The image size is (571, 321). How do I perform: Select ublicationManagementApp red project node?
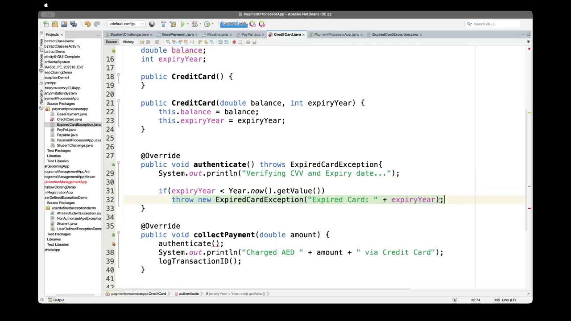(x=66, y=182)
